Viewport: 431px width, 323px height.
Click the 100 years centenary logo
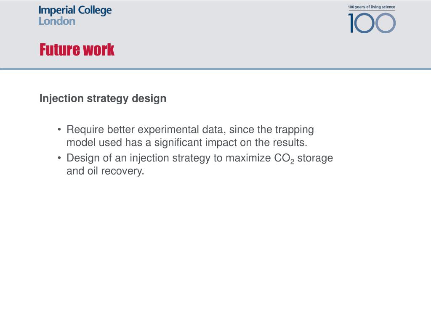(372, 19)
